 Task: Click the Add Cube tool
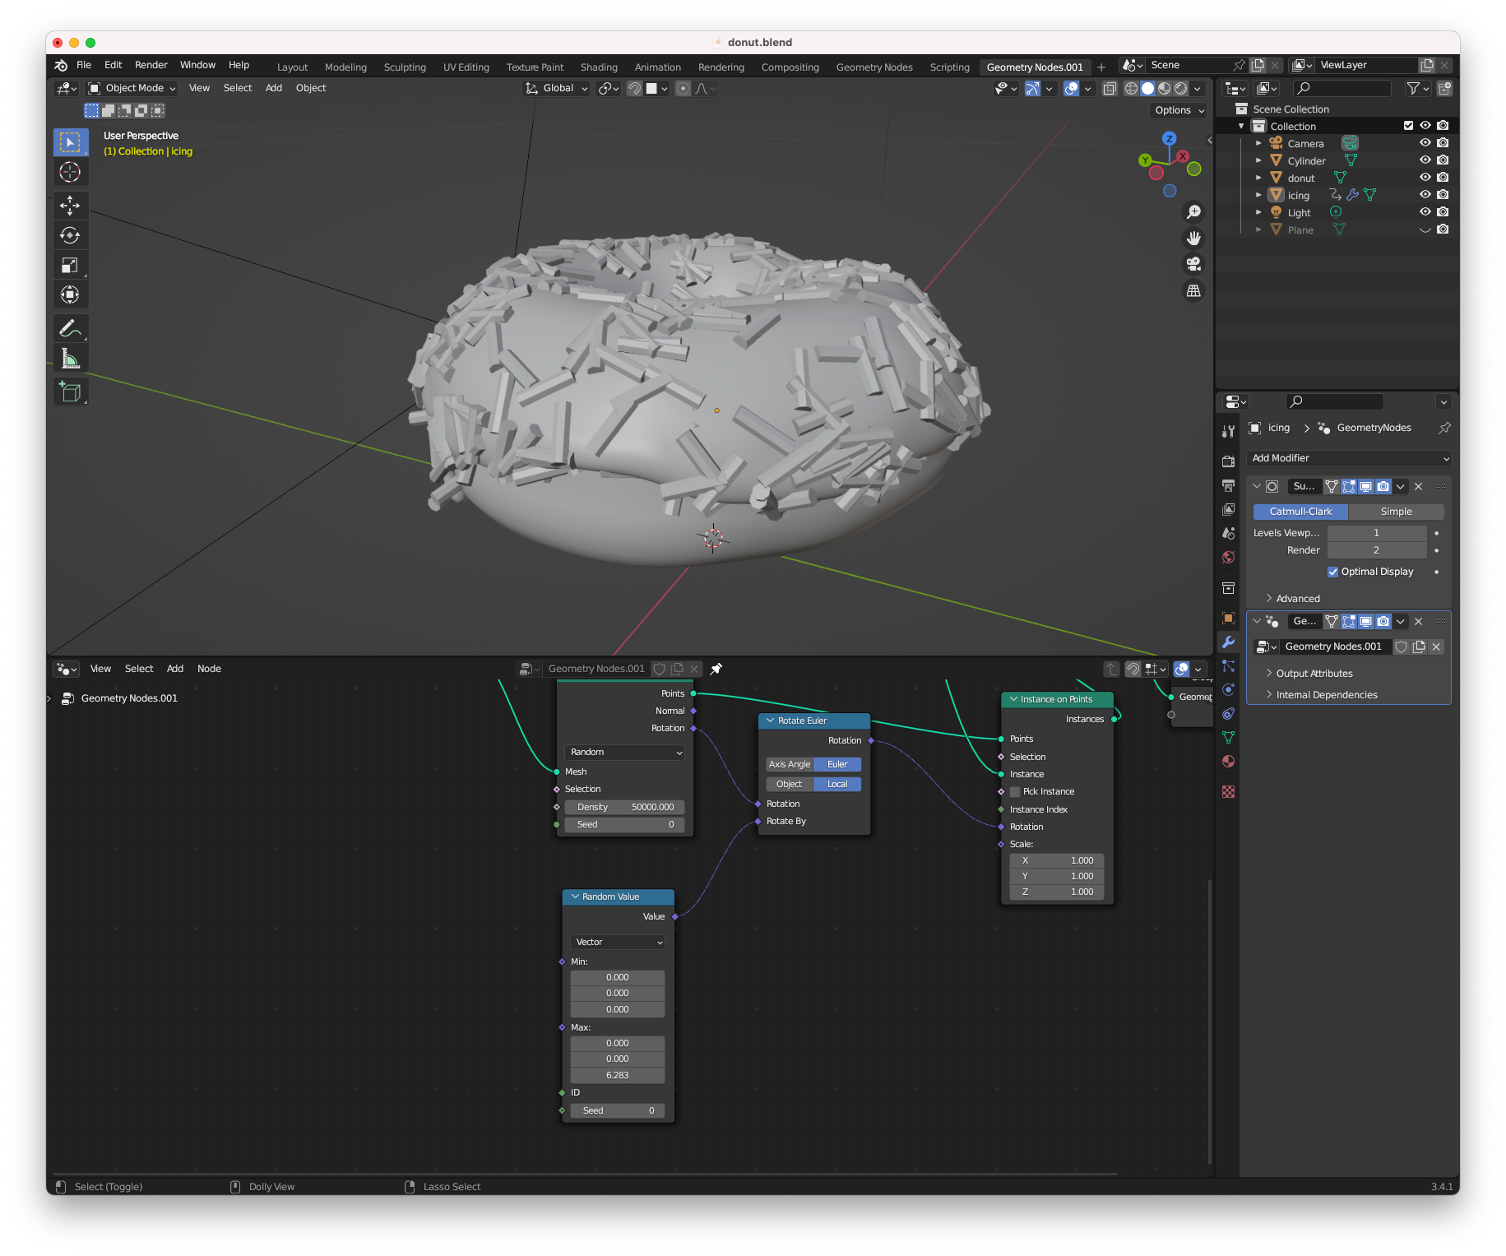click(x=70, y=392)
